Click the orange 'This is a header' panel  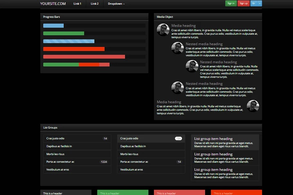236,193
